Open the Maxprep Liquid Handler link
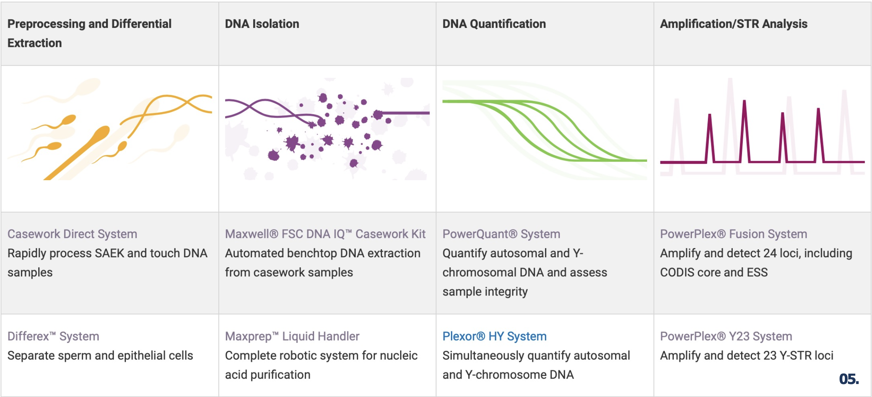872x397 pixels. click(292, 336)
